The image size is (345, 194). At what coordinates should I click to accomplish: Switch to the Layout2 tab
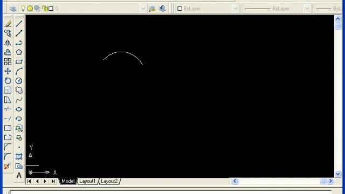109,181
